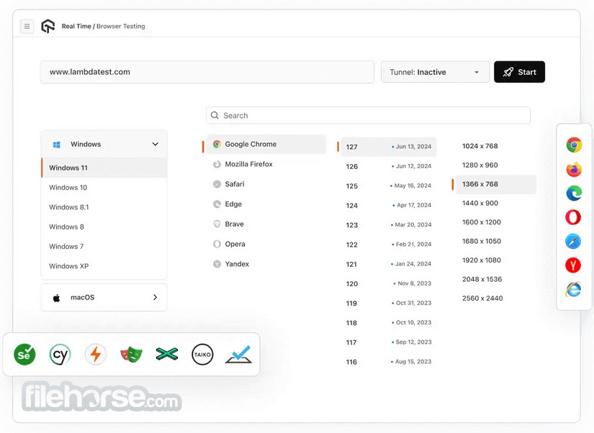The image size is (594, 433).
Task: Click the Yandex icon in side panel
Action: click(x=573, y=265)
